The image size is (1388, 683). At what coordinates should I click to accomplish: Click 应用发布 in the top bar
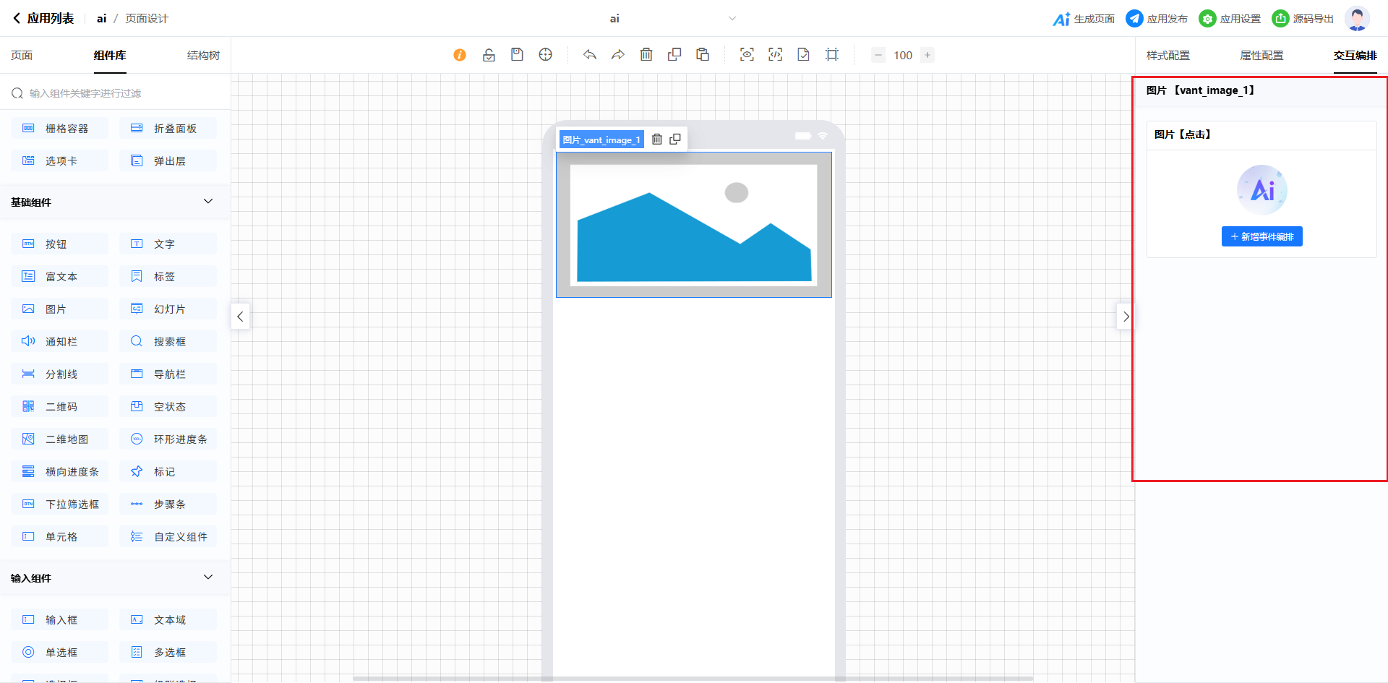pos(1157,19)
